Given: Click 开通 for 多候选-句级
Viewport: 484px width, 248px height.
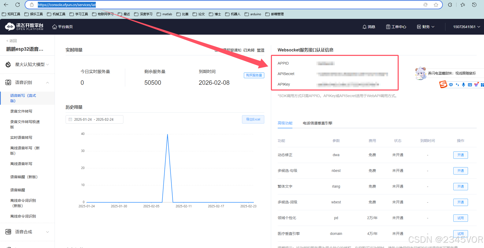Looking at the screenshot, I should click(x=461, y=171).
